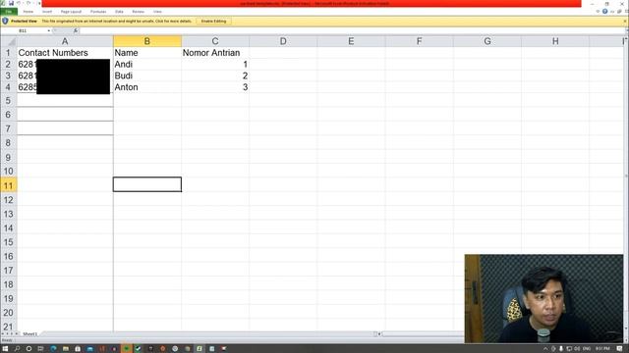Open Microsoft Edge from the taskbar
The height and width of the screenshot is (353, 629).
point(53,349)
